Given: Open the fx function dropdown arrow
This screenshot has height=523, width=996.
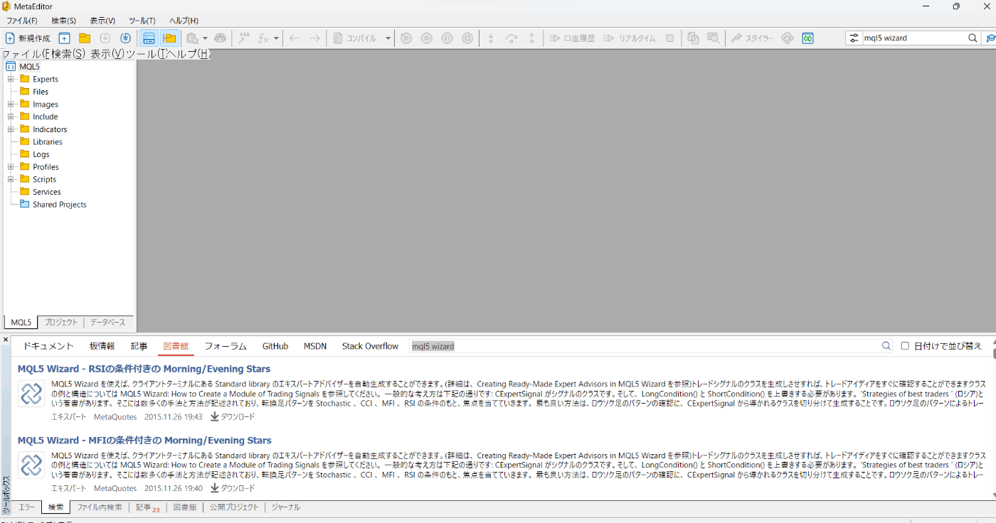Looking at the screenshot, I should pos(276,38).
